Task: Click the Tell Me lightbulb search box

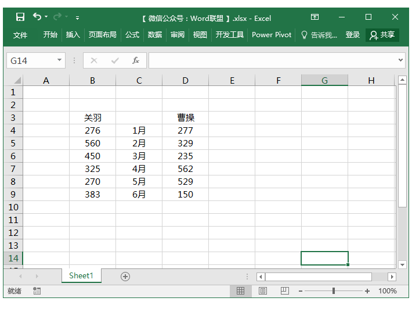Action: pos(319,35)
